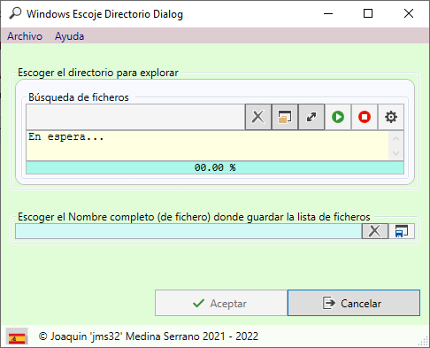
Task: Click the status box scroll up arrow
Action: point(396,138)
